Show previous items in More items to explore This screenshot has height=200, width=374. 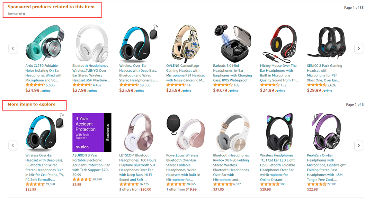[x=13, y=145]
